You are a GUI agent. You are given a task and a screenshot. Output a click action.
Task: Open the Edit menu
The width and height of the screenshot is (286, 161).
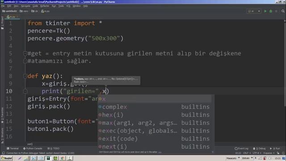coord(9,6)
